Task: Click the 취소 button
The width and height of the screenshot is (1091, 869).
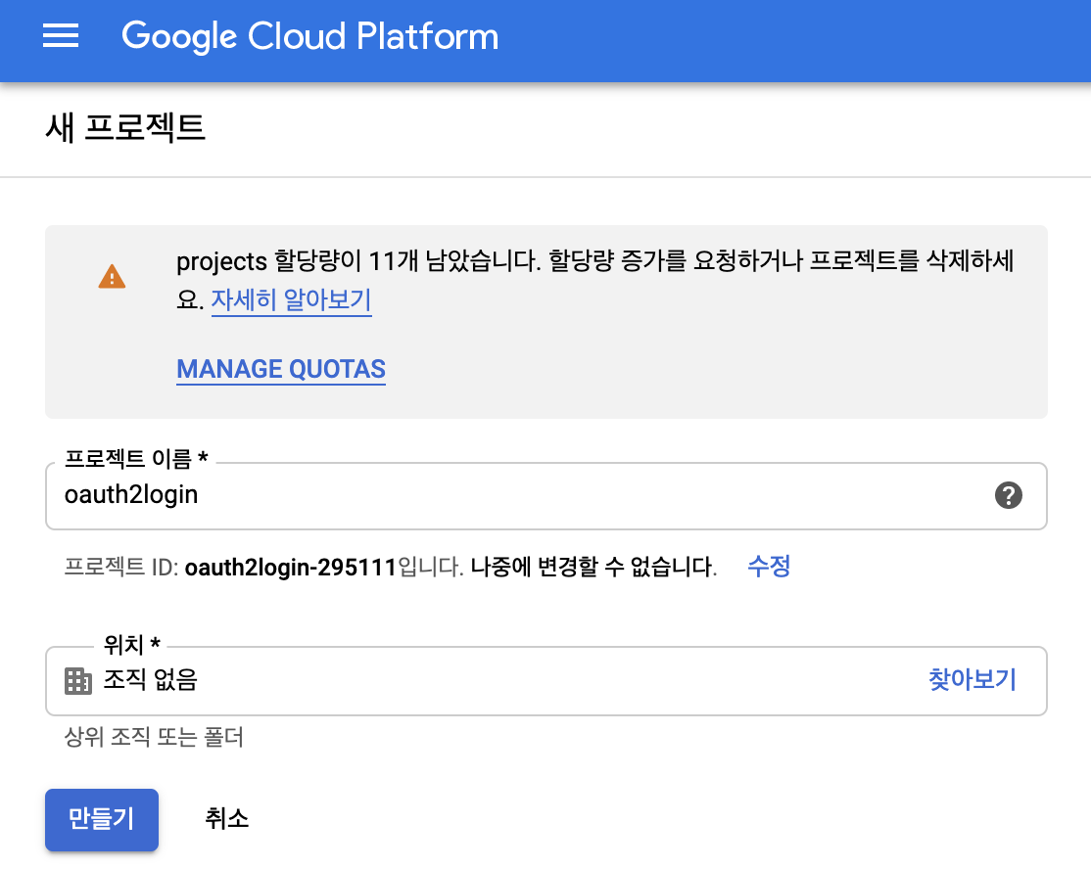Action: tap(227, 818)
